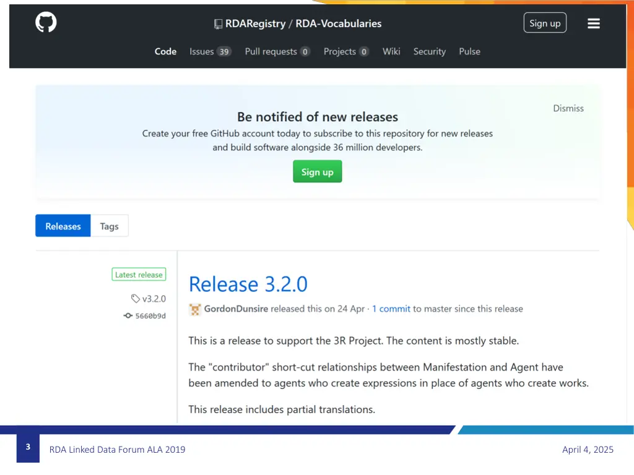Open the Pull requests tab
Viewport: 634px width, 475px height.
pos(277,52)
